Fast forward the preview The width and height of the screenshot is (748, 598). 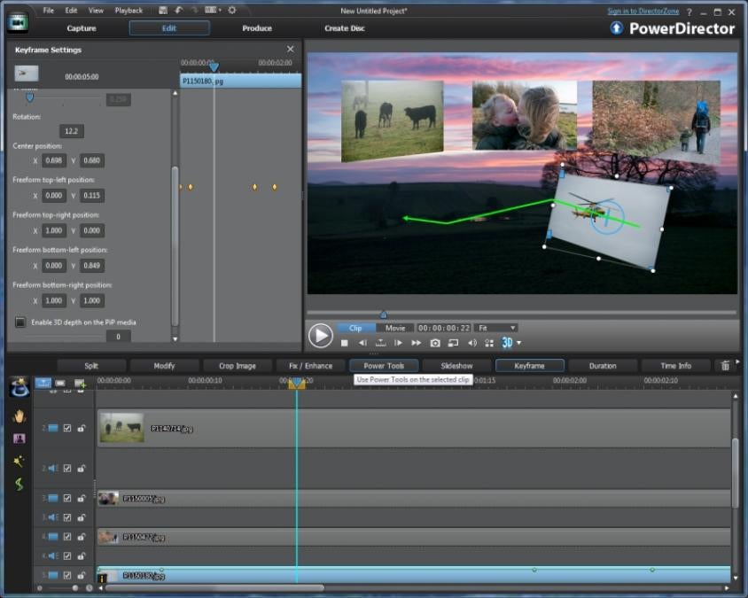(416, 343)
